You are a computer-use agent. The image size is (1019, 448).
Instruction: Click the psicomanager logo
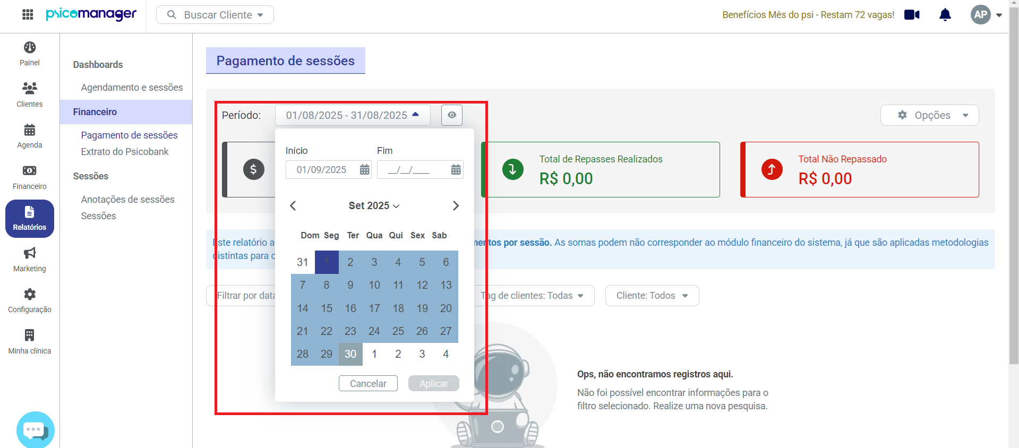(91, 15)
